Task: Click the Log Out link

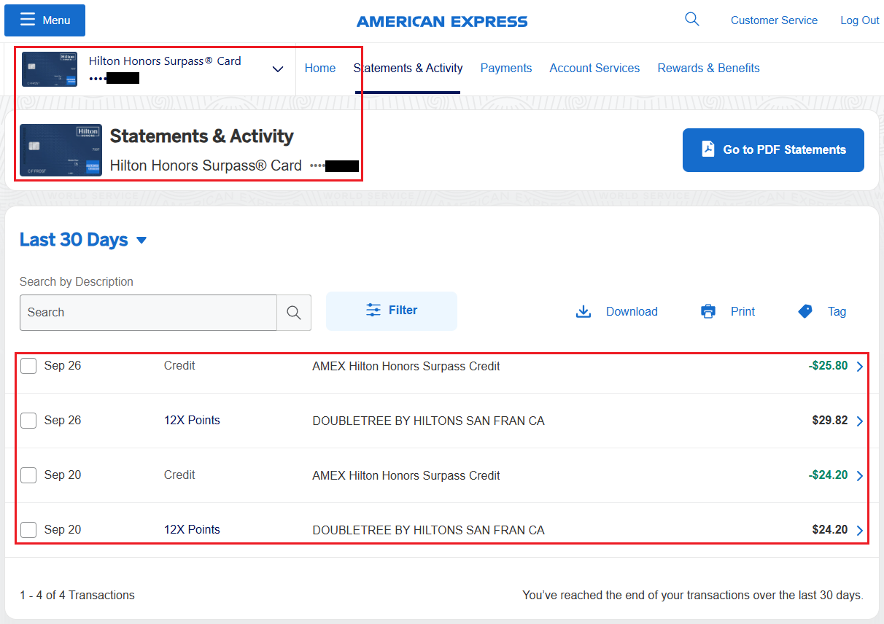Action: (x=859, y=20)
